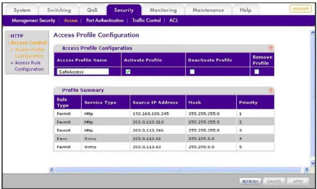Open the Monitoring tab
Image resolution: width=317 pixels, height=189 pixels.
tap(163, 10)
